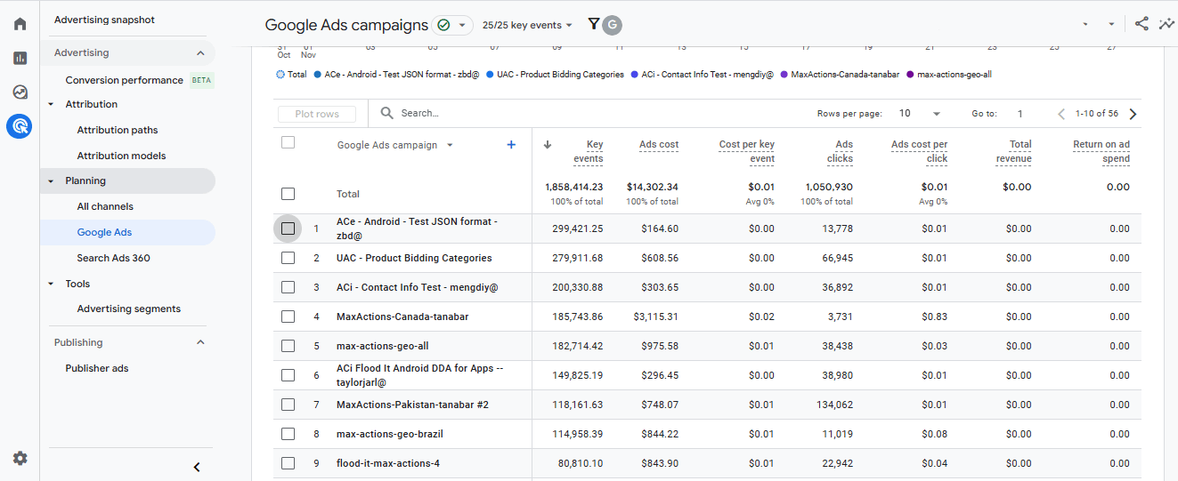1178x481 pixels.
Task: Select the ACe - Android row checkbox
Action: pos(288,228)
